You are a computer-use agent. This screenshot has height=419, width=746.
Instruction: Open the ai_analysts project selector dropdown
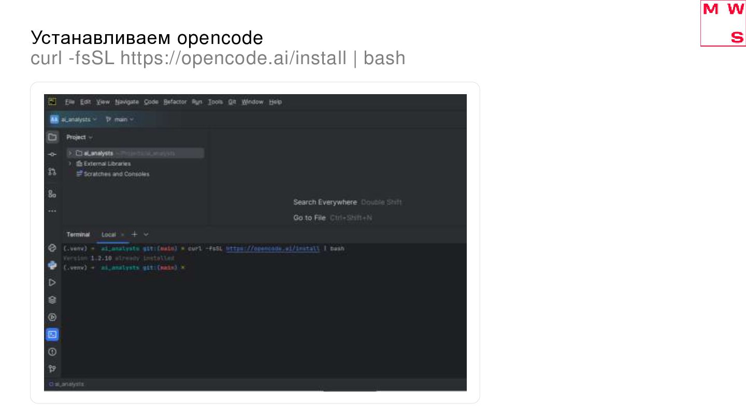pos(76,119)
